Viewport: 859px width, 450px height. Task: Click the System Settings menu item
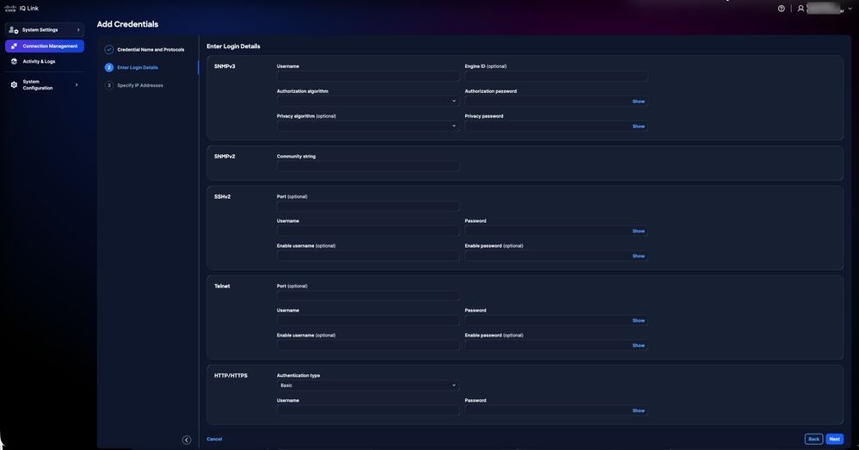click(x=45, y=29)
